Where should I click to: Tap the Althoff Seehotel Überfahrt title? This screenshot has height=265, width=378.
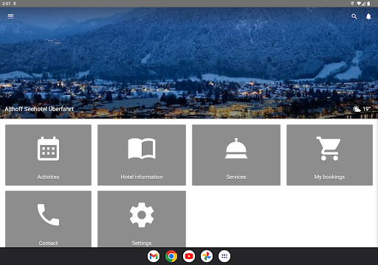point(39,109)
